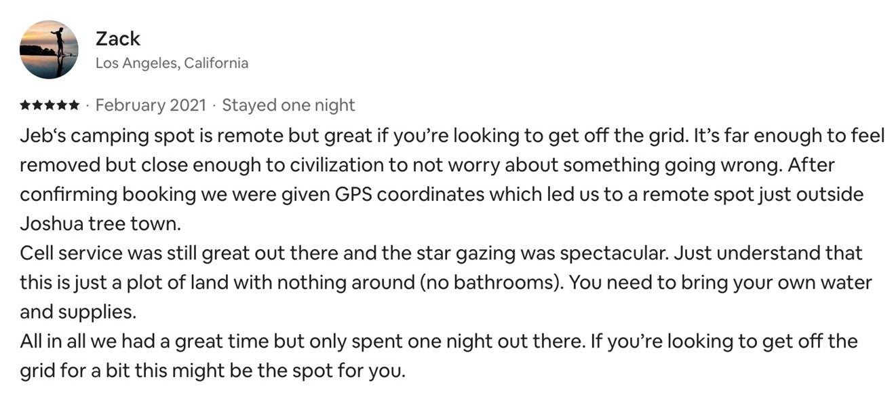894x404 pixels.
Task: Select the fifth star in the rating
Action: point(73,105)
